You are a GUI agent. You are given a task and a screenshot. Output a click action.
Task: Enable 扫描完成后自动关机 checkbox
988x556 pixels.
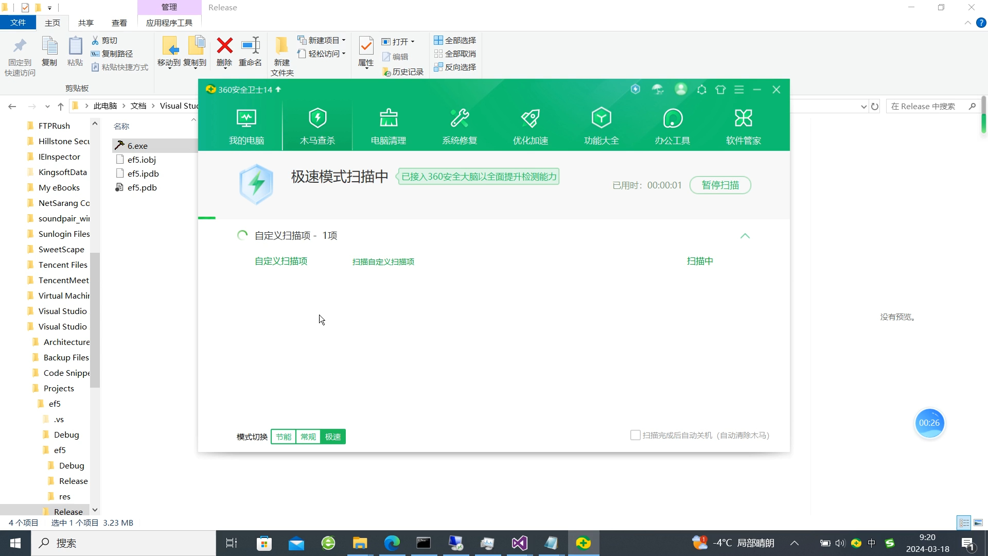point(636,435)
